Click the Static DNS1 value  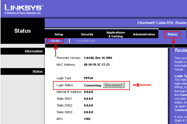(x=88, y=99)
